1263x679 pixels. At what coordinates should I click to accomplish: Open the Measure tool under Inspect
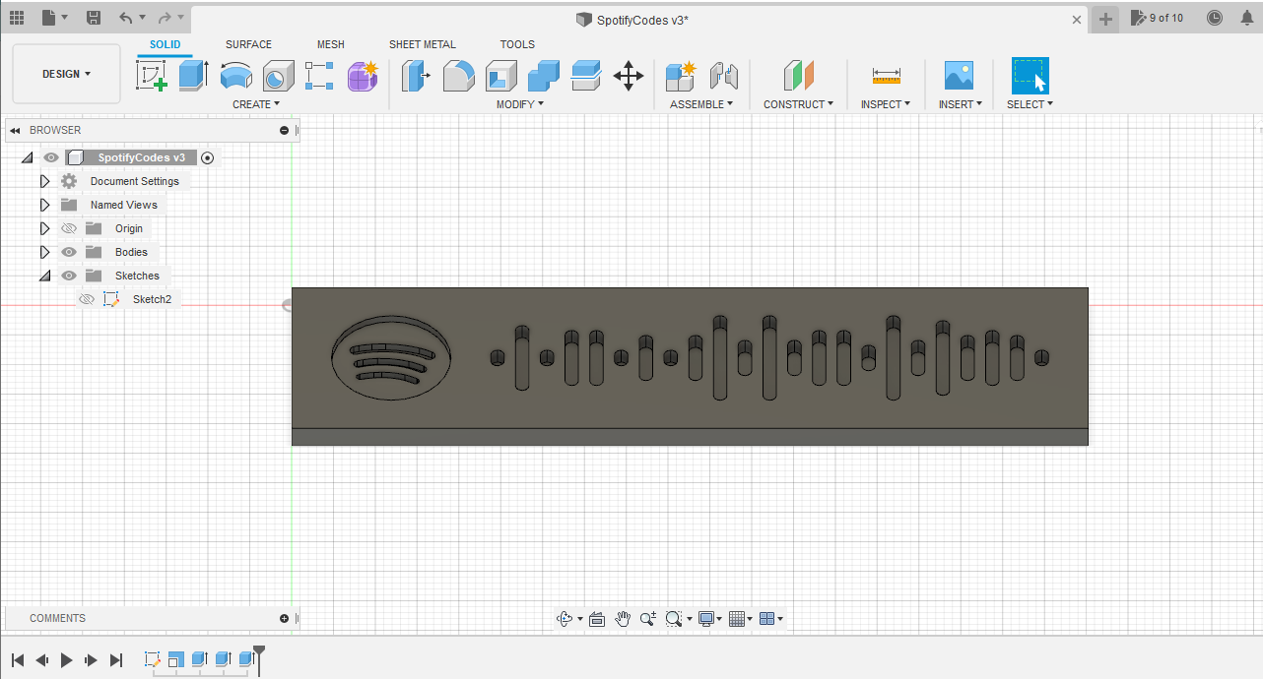[x=885, y=75]
